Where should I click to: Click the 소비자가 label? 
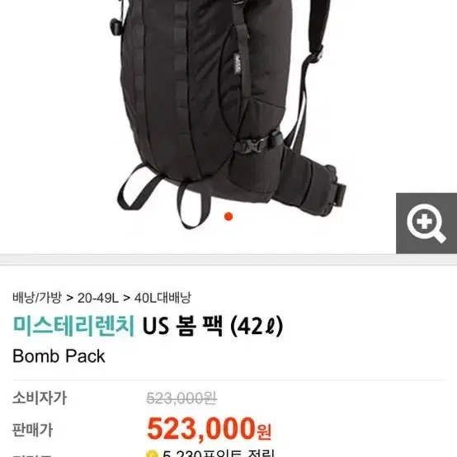click(x=40, y=398)
